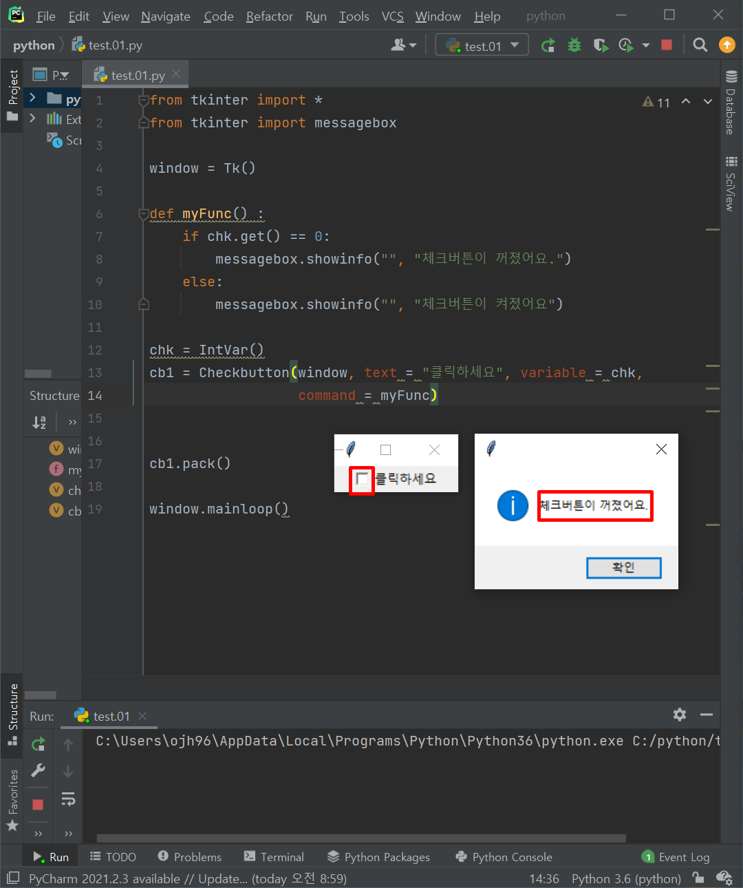Open the Run tool window button
Screen dimensions: 743x888
point(51,857)
